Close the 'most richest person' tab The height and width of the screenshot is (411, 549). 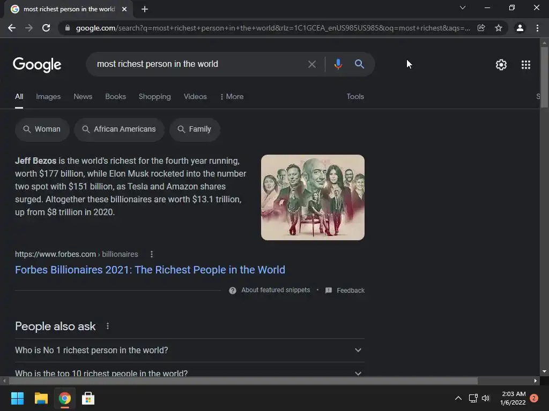click(x=124, y=9)
